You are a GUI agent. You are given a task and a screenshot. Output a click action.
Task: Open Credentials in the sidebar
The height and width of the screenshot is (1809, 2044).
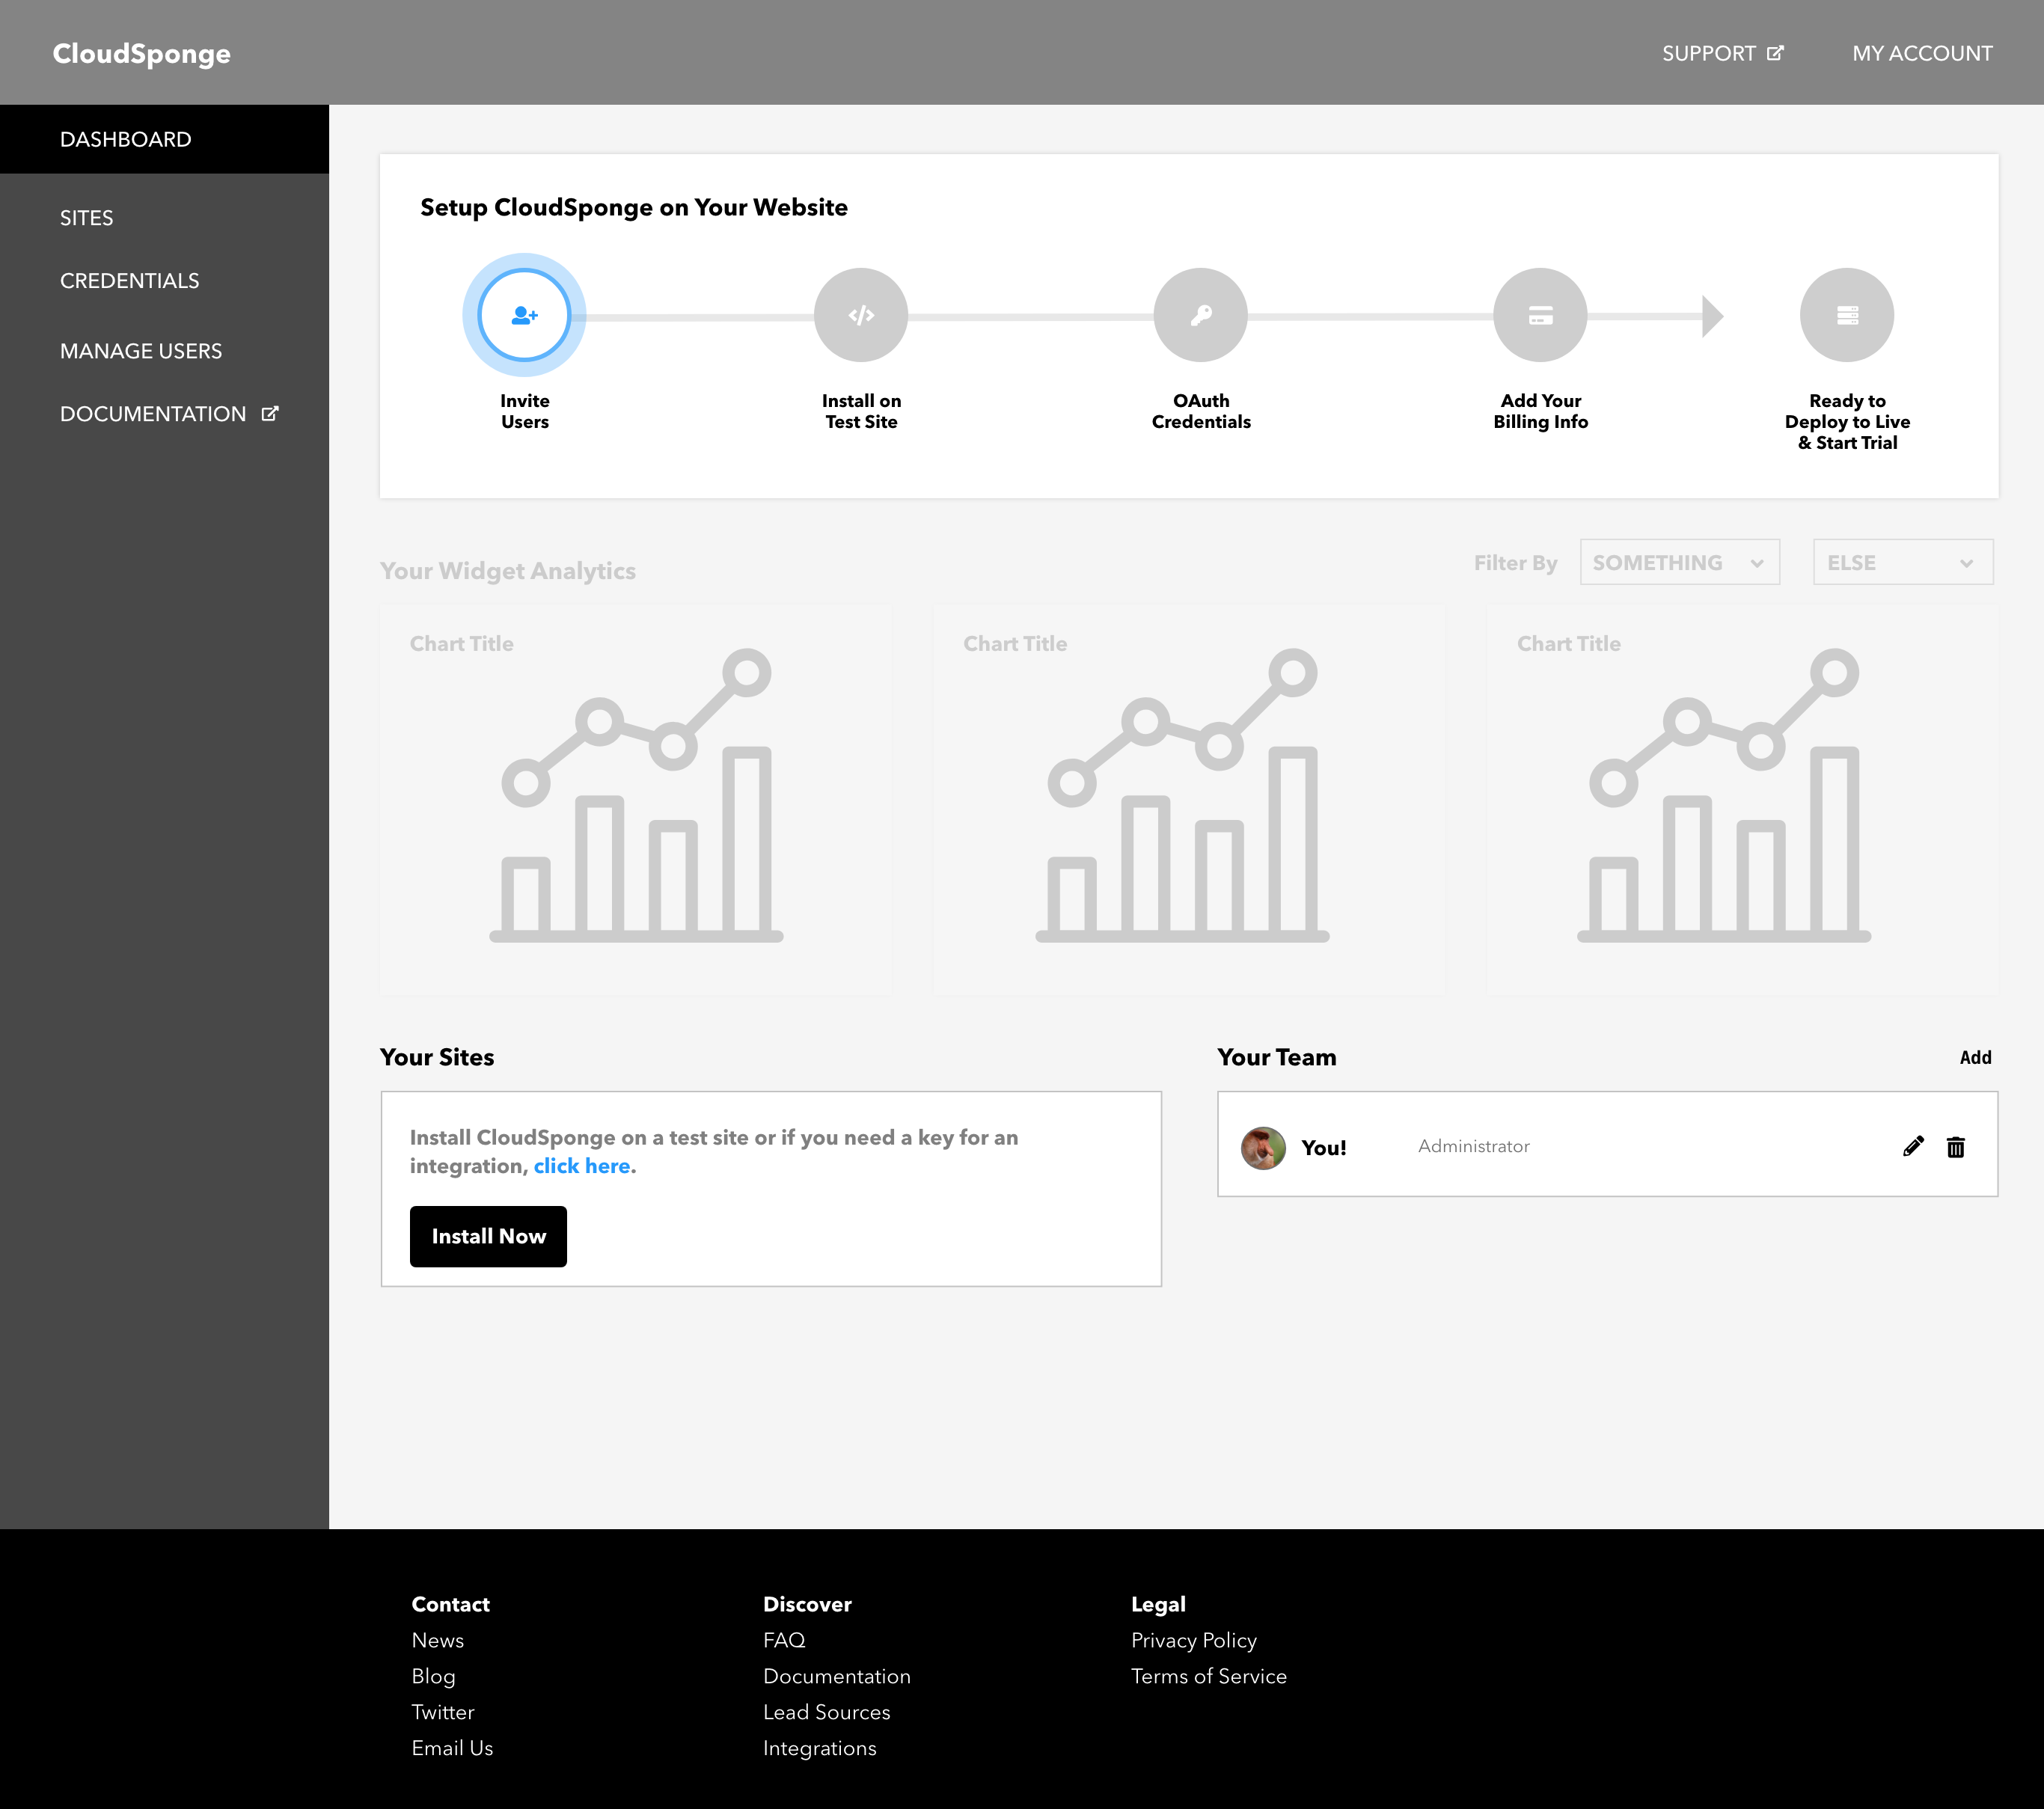(x=130, y=281)
